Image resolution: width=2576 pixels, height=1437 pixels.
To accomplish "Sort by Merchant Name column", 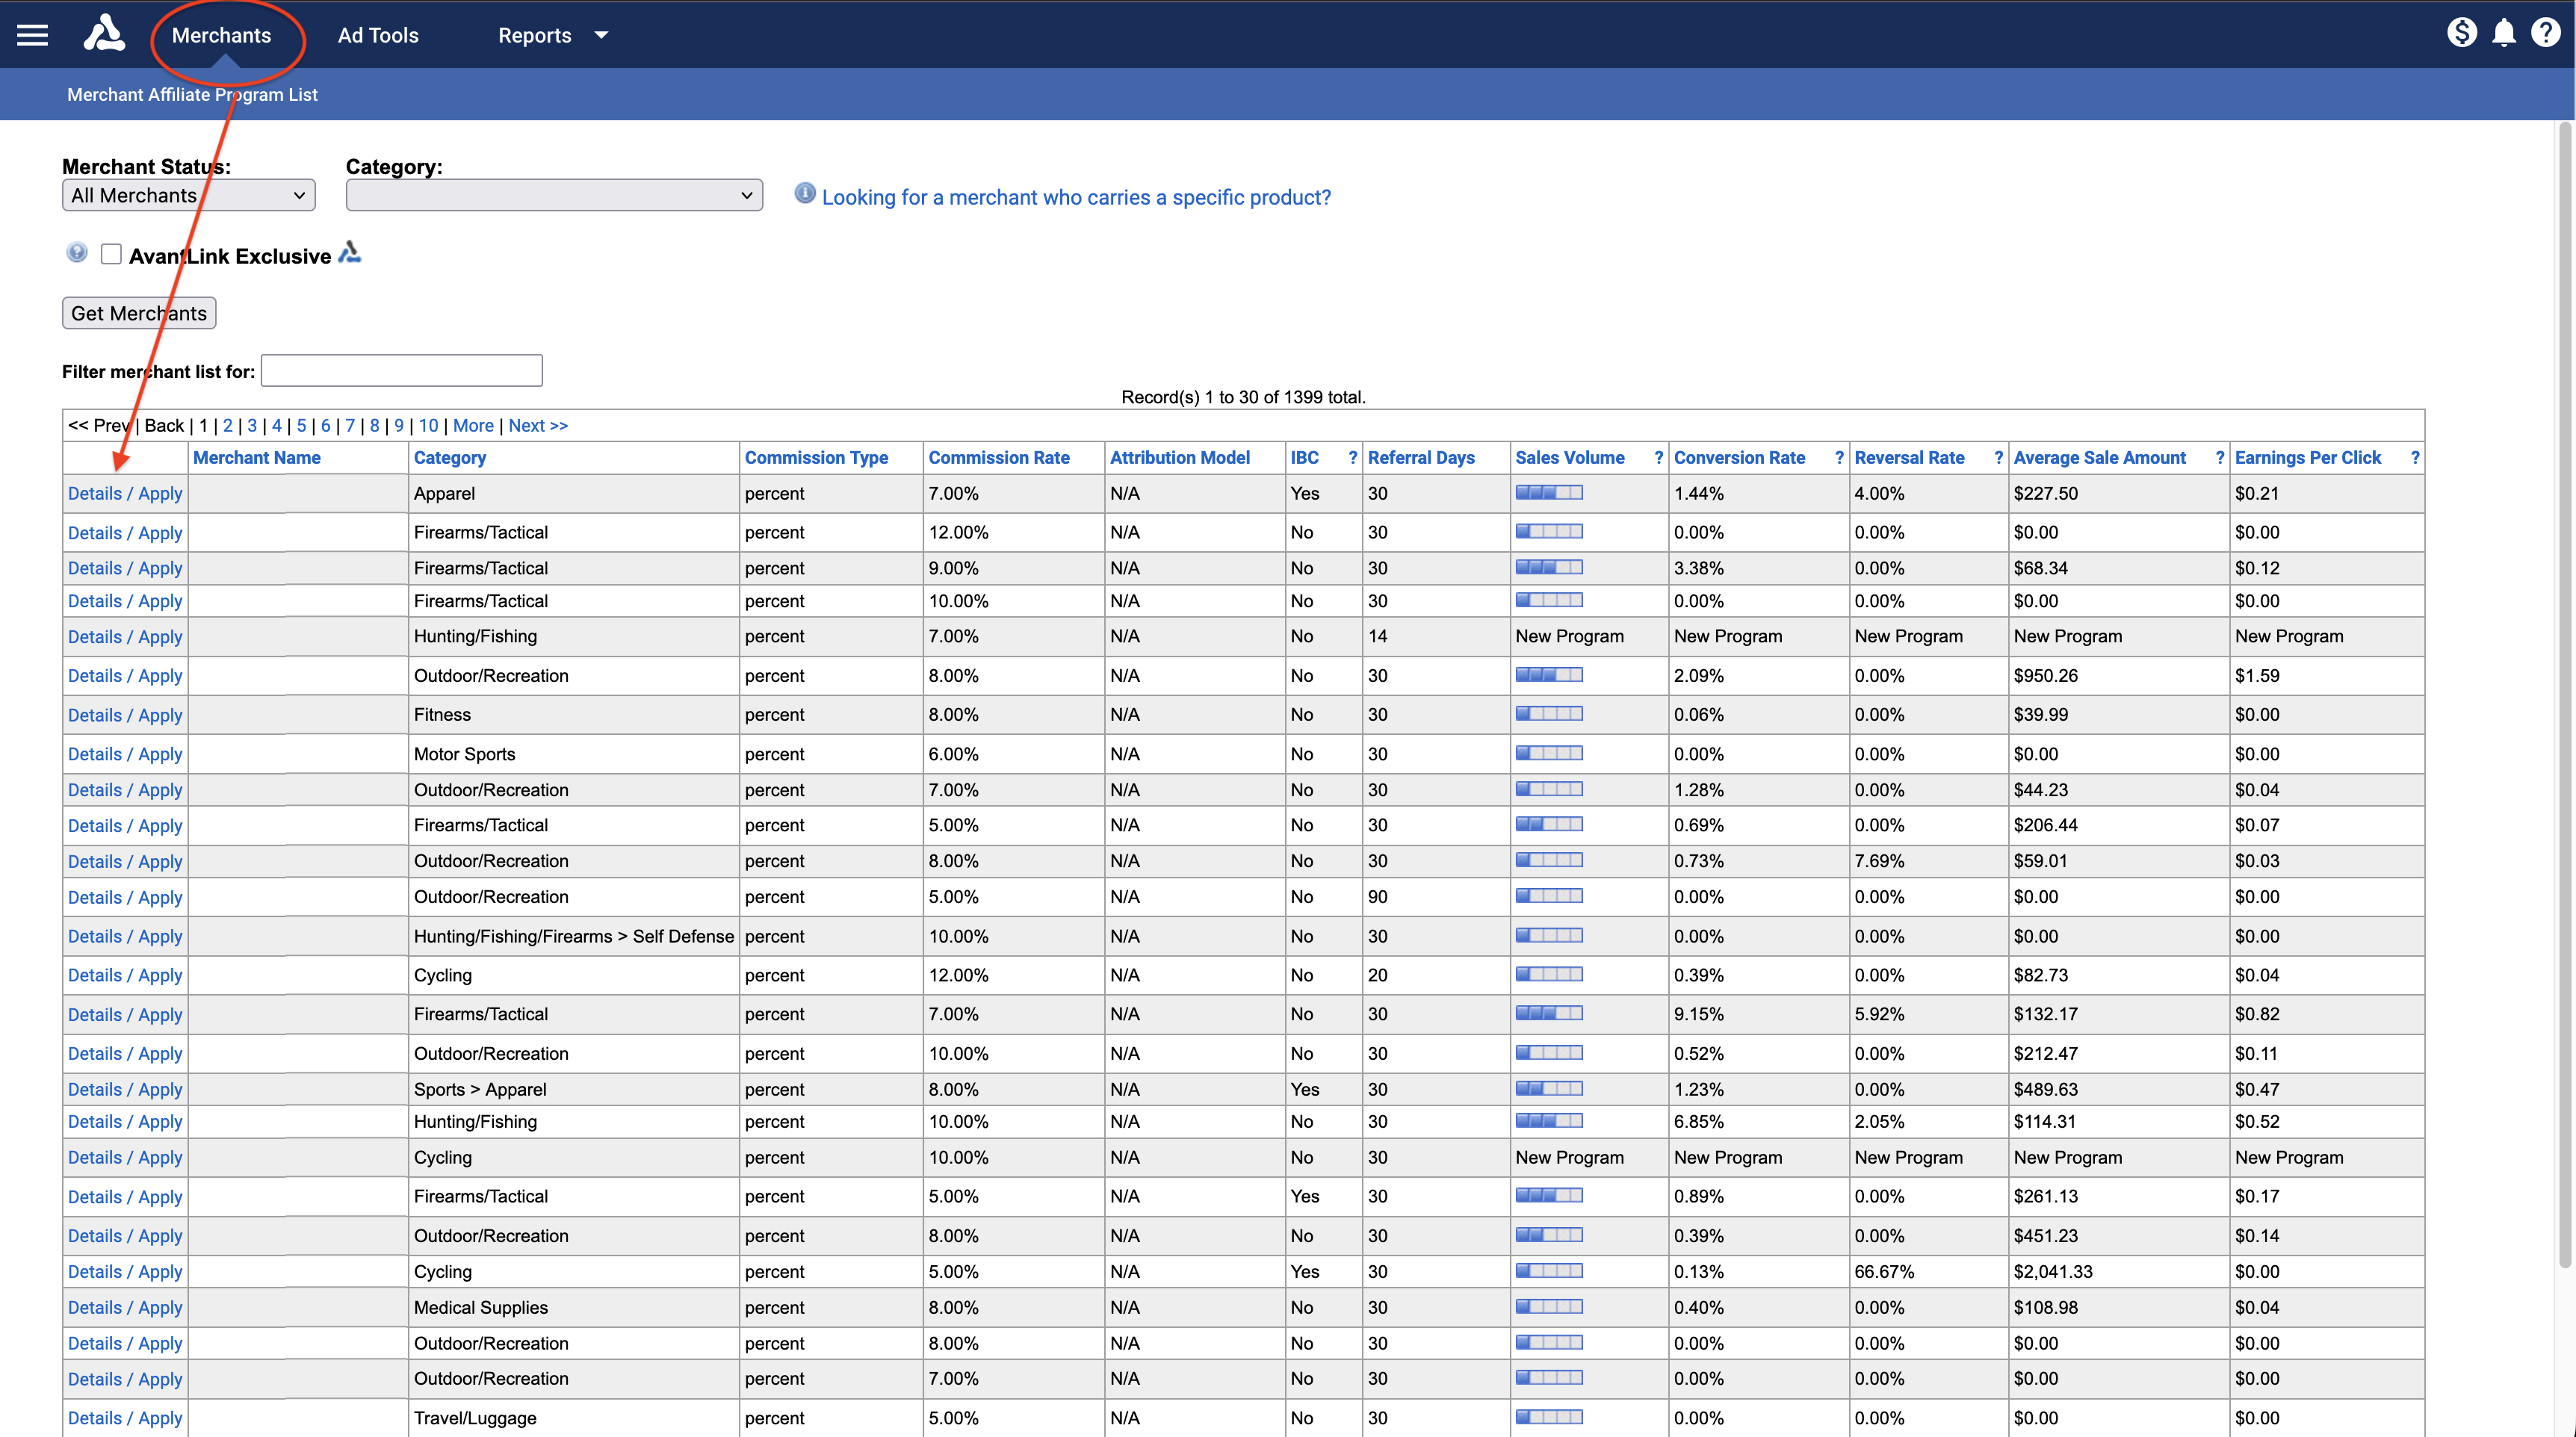I will (x=257, y=458).
